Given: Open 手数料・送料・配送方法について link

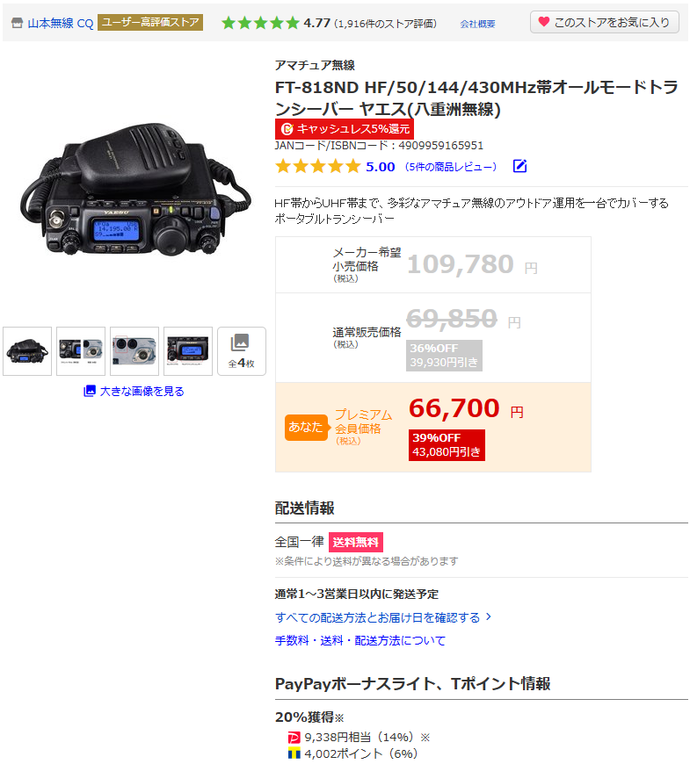Looking at the screenshot, I should 360,640.
